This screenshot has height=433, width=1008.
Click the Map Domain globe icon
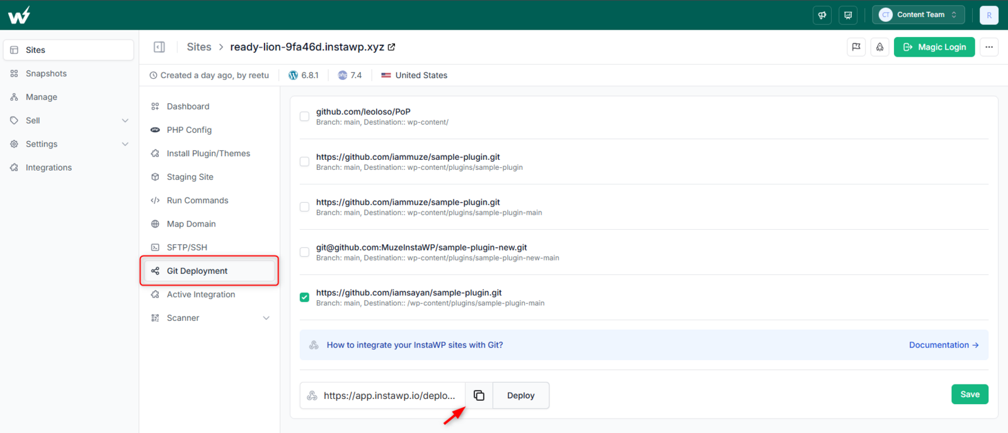[155, 224]
